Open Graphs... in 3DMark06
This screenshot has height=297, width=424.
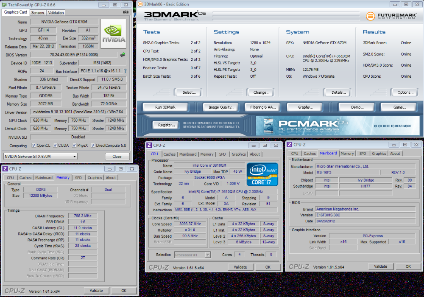[x=305, y=107]
